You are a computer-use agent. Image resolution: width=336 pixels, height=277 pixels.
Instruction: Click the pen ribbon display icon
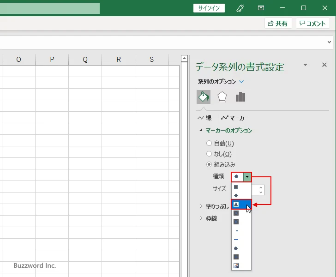[x=240, y=8]
